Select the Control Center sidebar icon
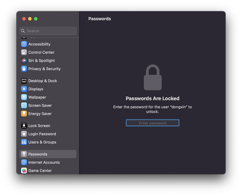The height and width of the screenshot is (196, 242). tap(24, 52)
